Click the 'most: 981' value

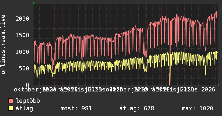click(76, 108)
